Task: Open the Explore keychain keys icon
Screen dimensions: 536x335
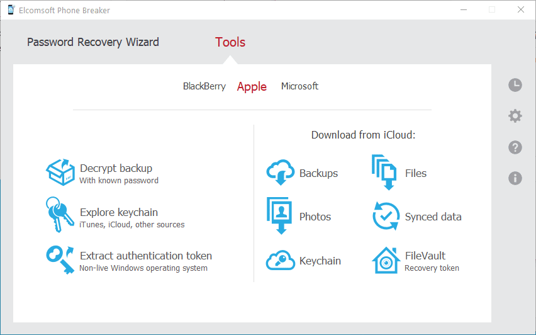Action: click(60, 215)
